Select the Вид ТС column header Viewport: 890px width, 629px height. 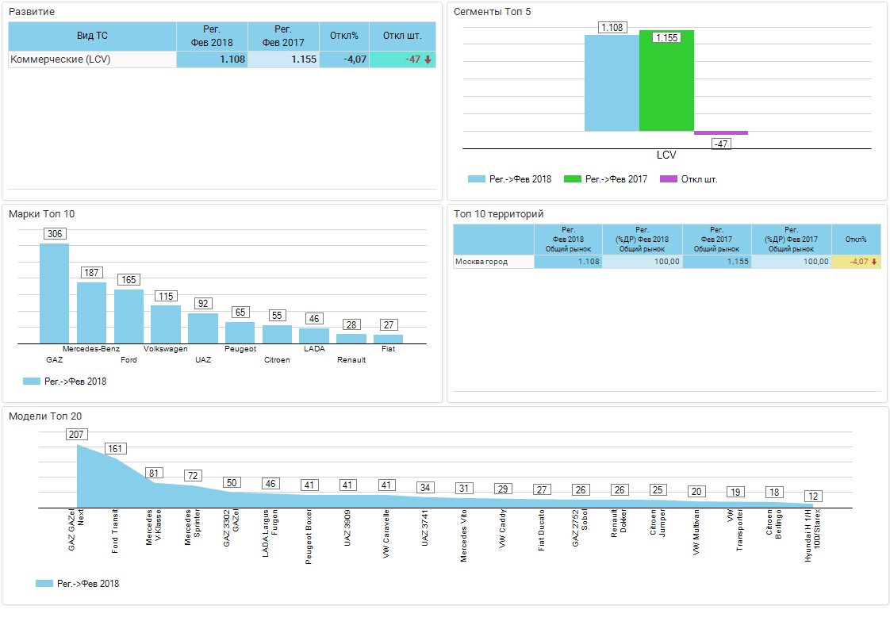pyautogui.click(x=93, y=36)
